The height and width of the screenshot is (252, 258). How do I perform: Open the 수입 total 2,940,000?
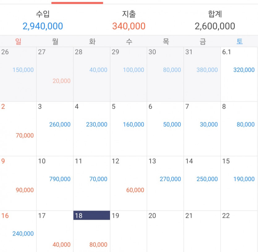[x=43, y=26]
